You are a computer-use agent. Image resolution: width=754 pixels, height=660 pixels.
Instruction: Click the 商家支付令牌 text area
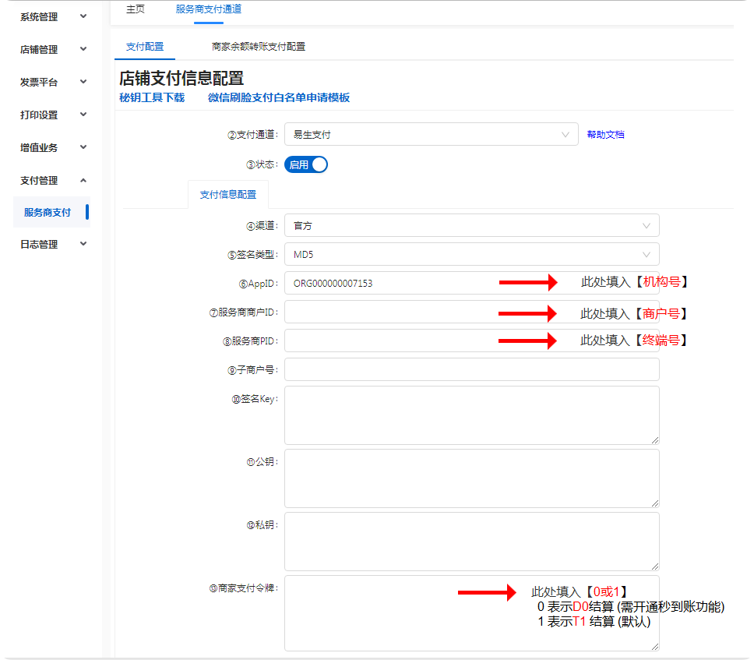pos(472,613)
